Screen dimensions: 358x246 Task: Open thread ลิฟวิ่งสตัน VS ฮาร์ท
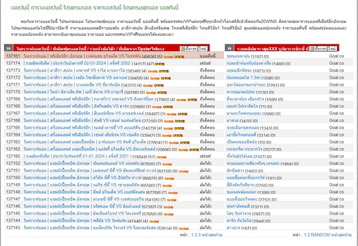76,106
